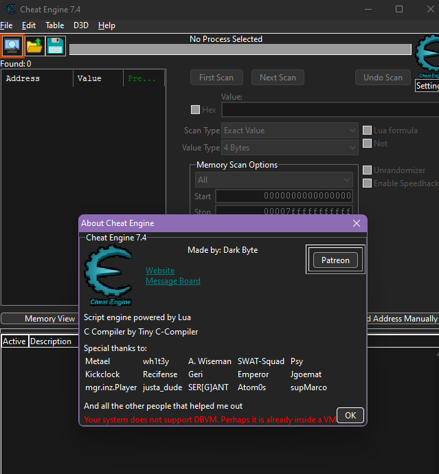Open the Table menu
The width and height of the screenshot is (439, 474).
click(54, 25)
